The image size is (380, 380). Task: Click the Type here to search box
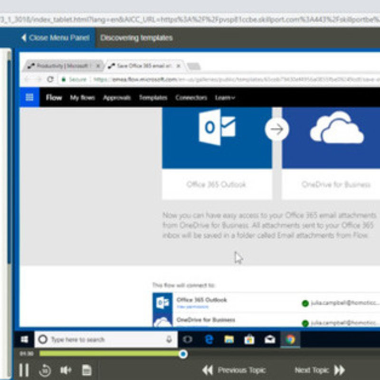pyautogui.click(x=106, y=339)
